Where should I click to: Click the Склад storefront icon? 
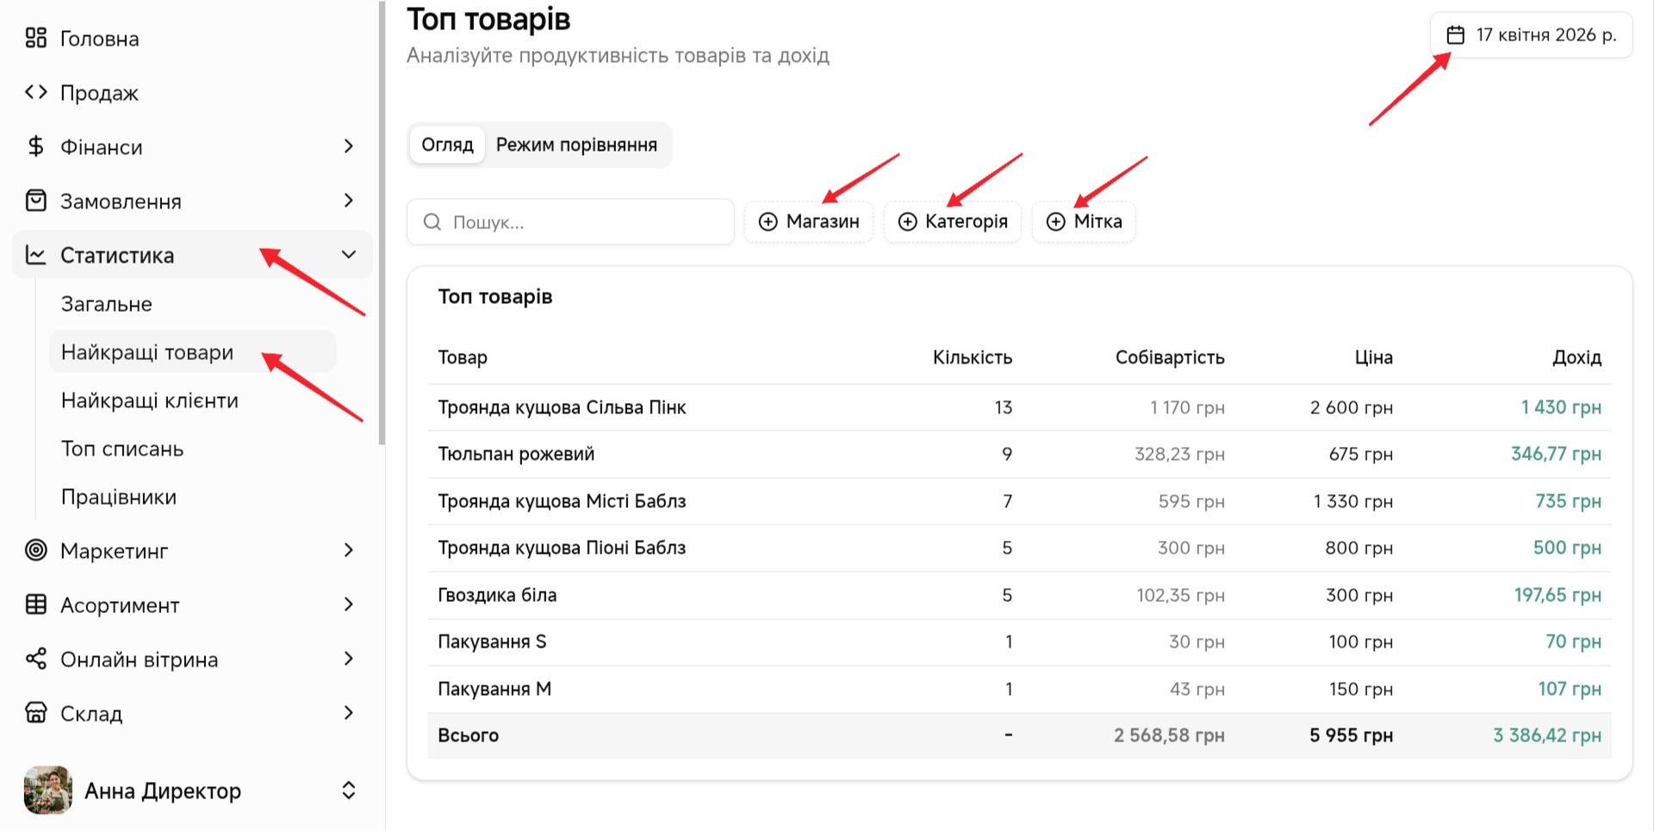[x=35, y=713]
